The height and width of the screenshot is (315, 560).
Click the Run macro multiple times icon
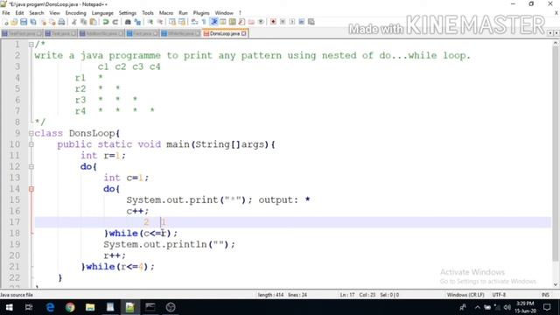point(301,22)
